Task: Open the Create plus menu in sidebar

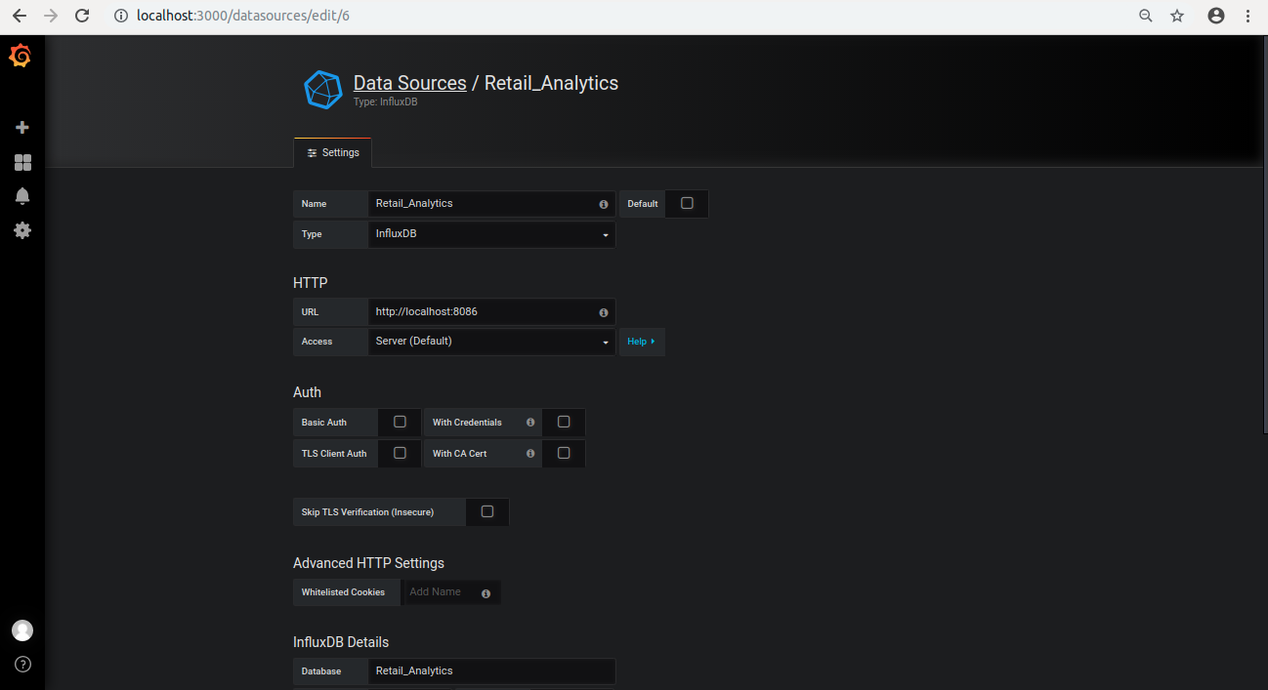Action: point(22,128)
